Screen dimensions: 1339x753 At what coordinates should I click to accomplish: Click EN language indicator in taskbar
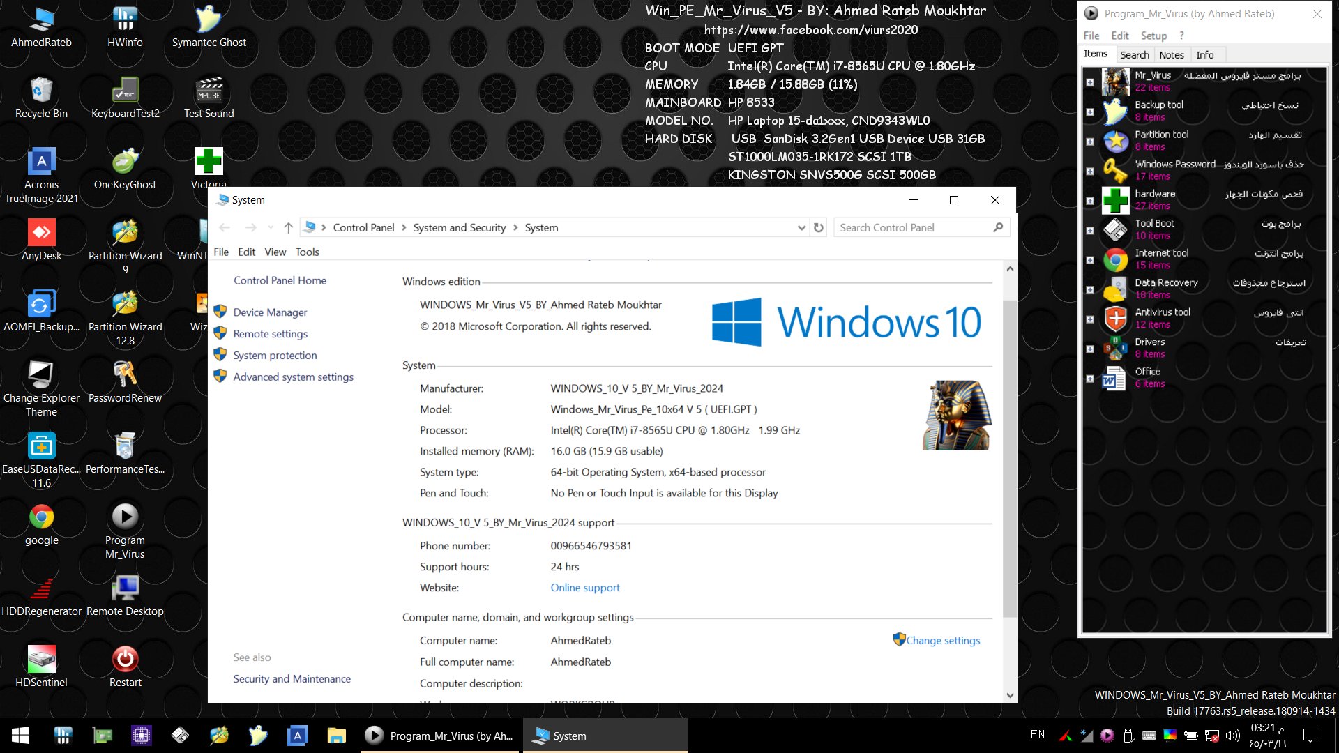point(1038,735)
